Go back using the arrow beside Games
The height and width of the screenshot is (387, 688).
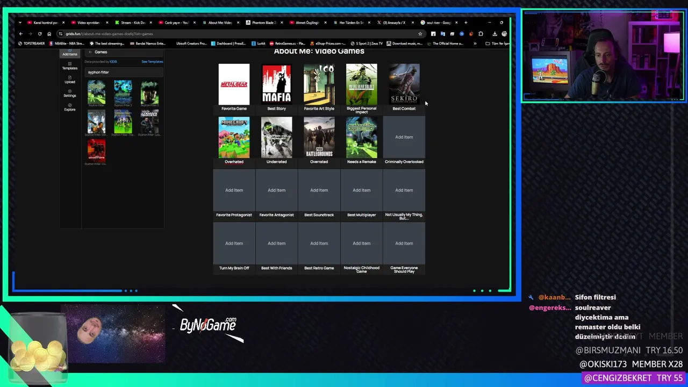pos(90,52)
